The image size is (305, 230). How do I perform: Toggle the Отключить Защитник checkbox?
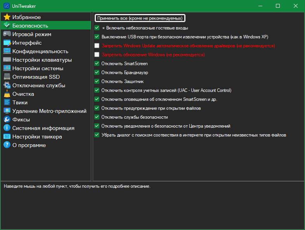tap(97, 81)
